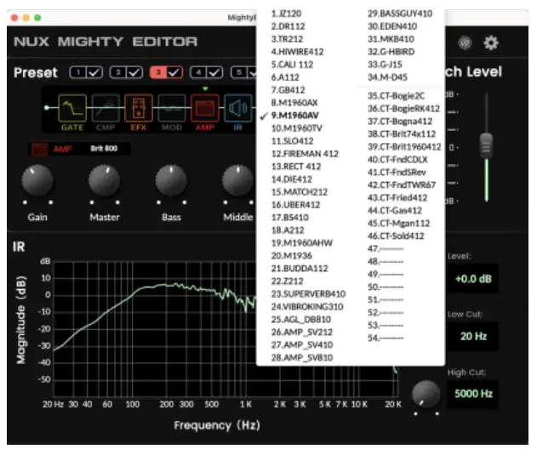The width and height of the screenshot is (537, 455).
Task: Select 8.M1960AX cabinet
Action: tap(294, 103)
